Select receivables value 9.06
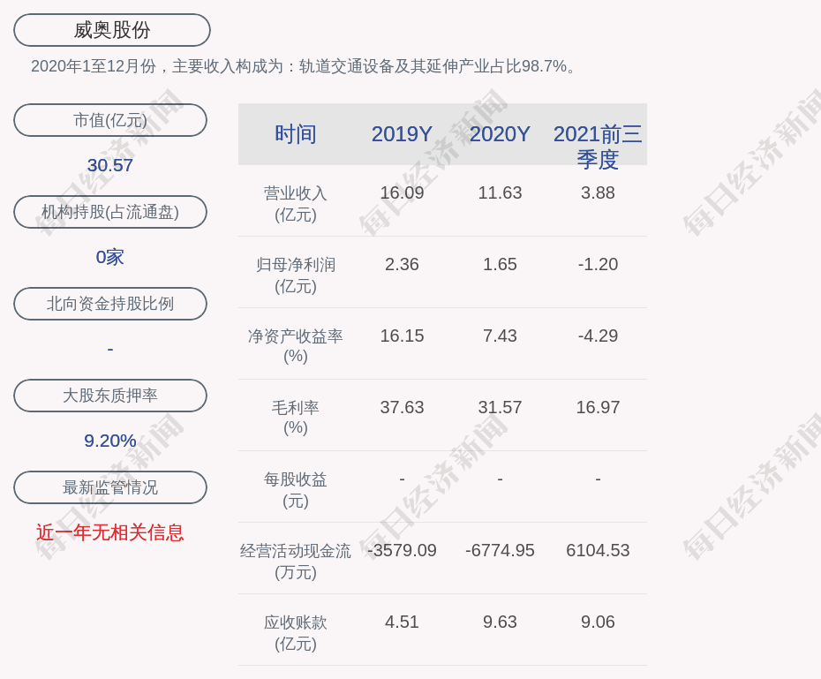Image resolution: width=821 pixels, height=679 pixels. (x=598, y=622)
